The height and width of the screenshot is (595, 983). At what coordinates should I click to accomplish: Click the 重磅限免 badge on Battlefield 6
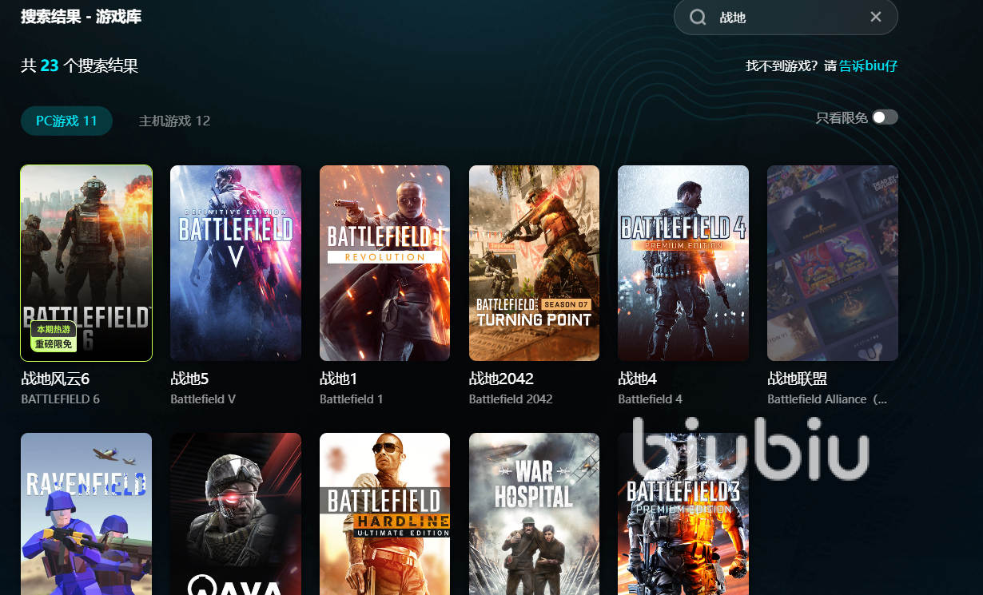54,344
